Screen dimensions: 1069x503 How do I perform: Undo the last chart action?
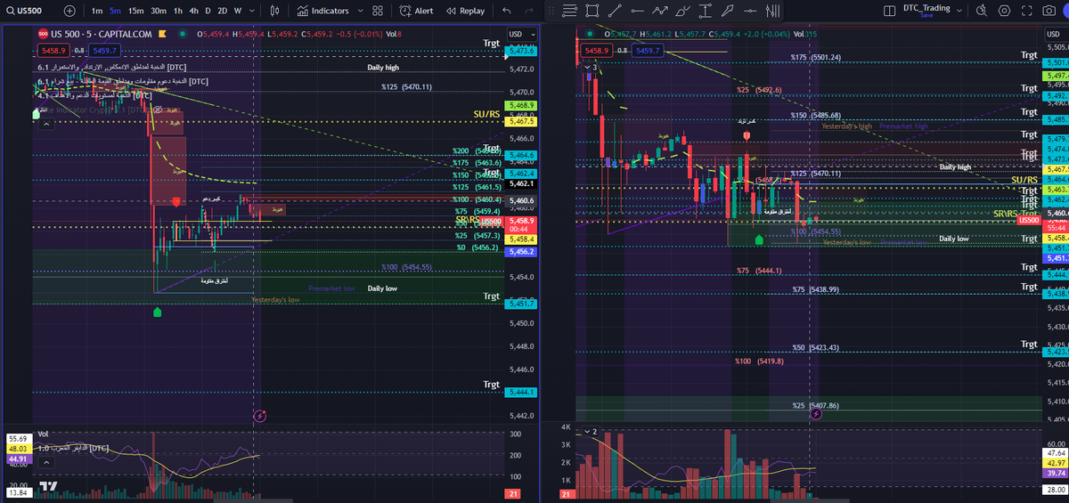pos(507,11)
